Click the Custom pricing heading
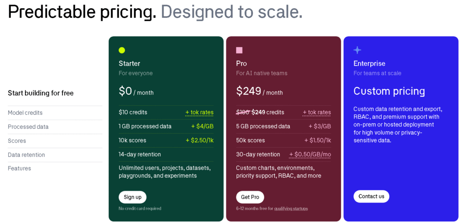 (389, 91)
